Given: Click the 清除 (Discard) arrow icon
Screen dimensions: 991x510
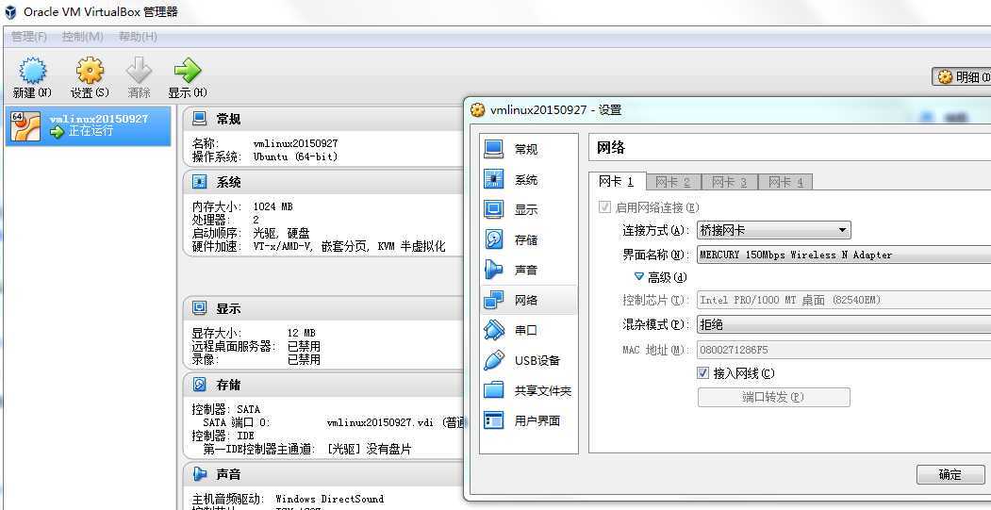Looking at the screenshot, I should click(139, 71).
